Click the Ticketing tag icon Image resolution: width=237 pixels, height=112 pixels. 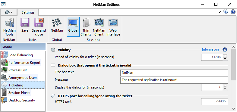(4, 85)
